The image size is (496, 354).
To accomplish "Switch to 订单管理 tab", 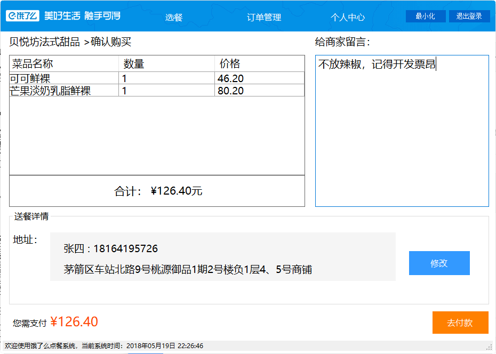I will click(x=264, y=17).
